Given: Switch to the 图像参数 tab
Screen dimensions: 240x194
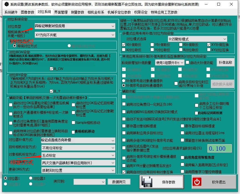Looking at the screenshot, I should coord(28,12).
